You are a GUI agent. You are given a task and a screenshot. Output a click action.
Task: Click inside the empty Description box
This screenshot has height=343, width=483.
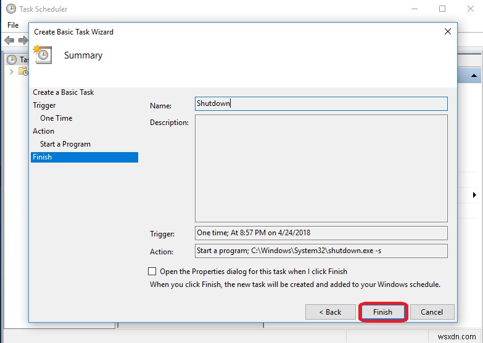tap(321, 168)
